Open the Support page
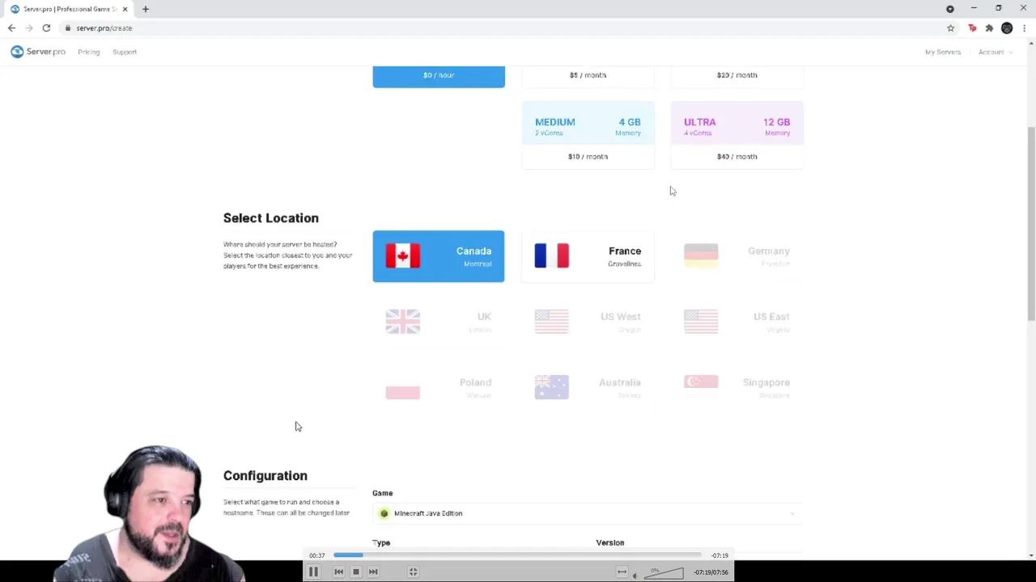 [x=125, y=52]
